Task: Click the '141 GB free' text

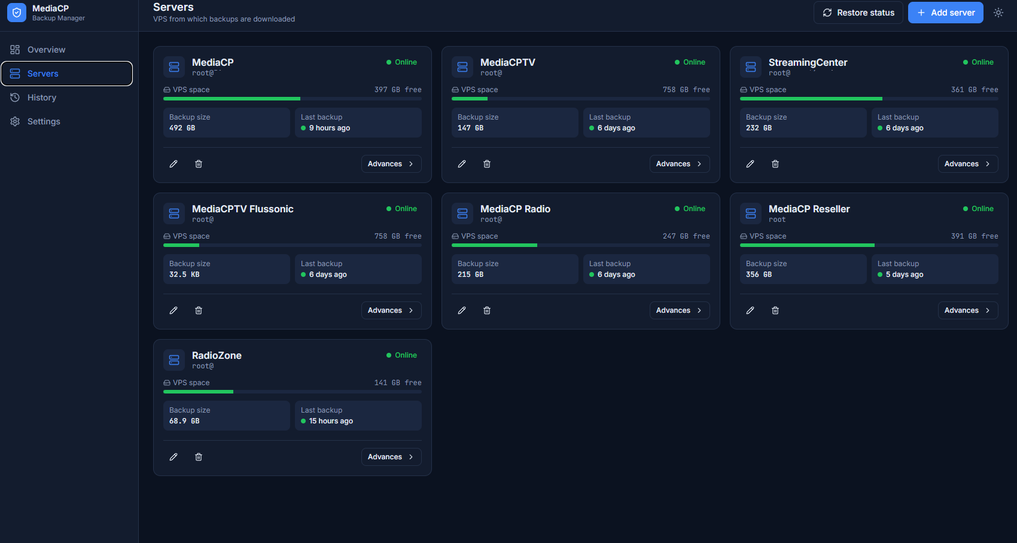Action: [x=398, y=383]
